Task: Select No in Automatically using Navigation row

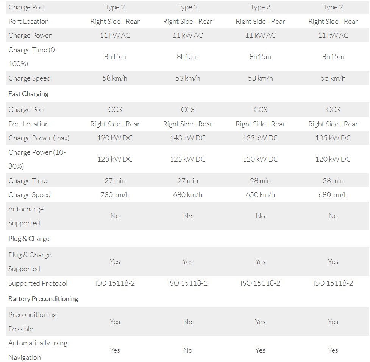Action: click(187, 350)
